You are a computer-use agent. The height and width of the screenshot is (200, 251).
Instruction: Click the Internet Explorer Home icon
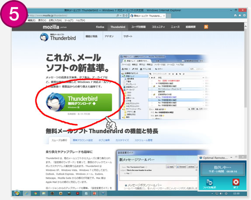point(235,16)
